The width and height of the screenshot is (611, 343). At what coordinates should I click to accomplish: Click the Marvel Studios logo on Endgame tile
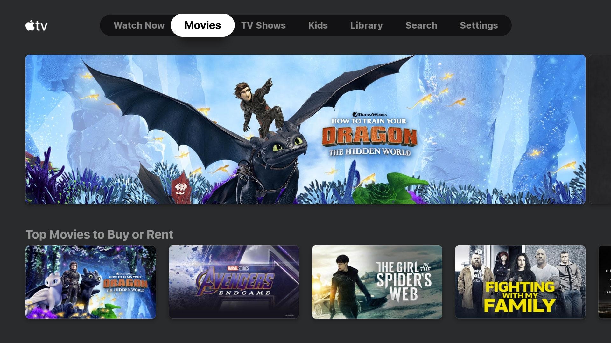point(238,268)
